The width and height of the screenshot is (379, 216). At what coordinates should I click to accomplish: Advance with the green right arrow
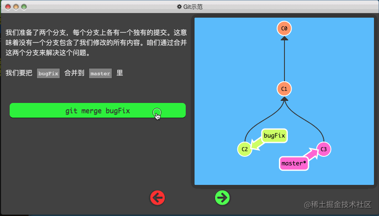pyautogui.click(x=222, y=198)
